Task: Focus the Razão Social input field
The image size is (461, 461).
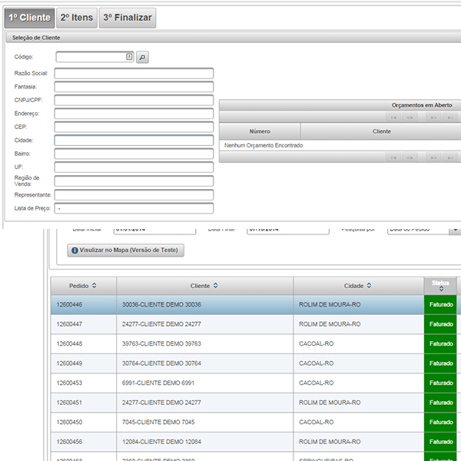Action: click(134, 73)
